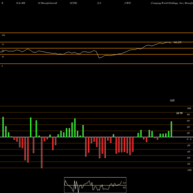Screen dimensions: 193x193
Task: Click the SI MunafaSutraR header text
Action: pyautogui.click(x=47, y=3)
